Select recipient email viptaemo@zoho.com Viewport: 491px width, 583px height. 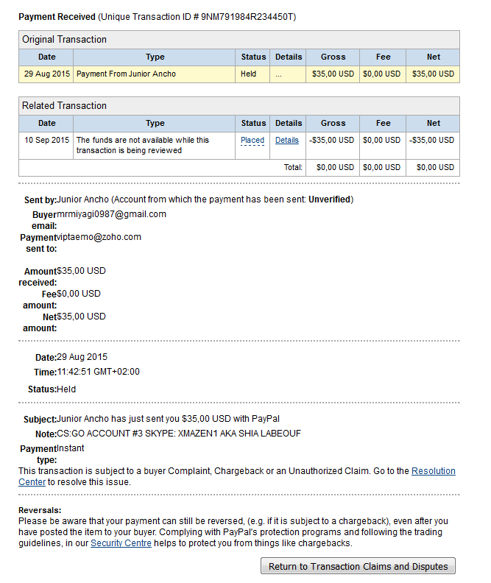99,237
